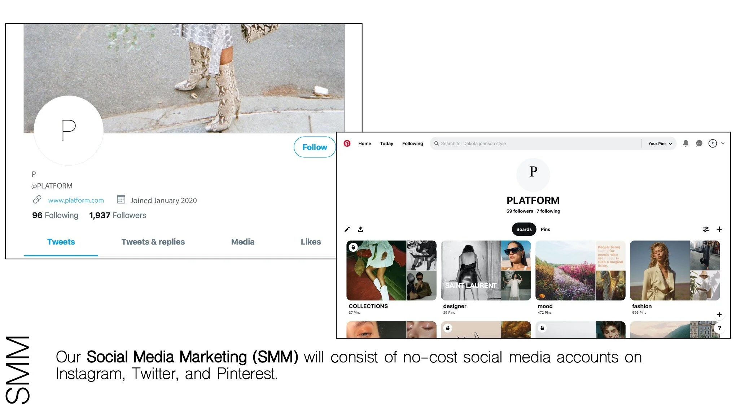Click the small profile avatar icon
This screenshot has height=414, width=736.
712,144
